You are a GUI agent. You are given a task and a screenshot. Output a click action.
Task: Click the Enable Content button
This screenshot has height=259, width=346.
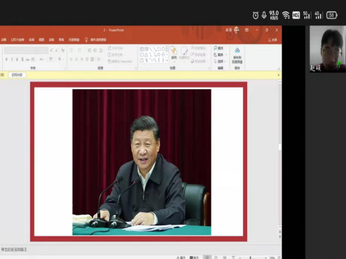click(17, 75)
